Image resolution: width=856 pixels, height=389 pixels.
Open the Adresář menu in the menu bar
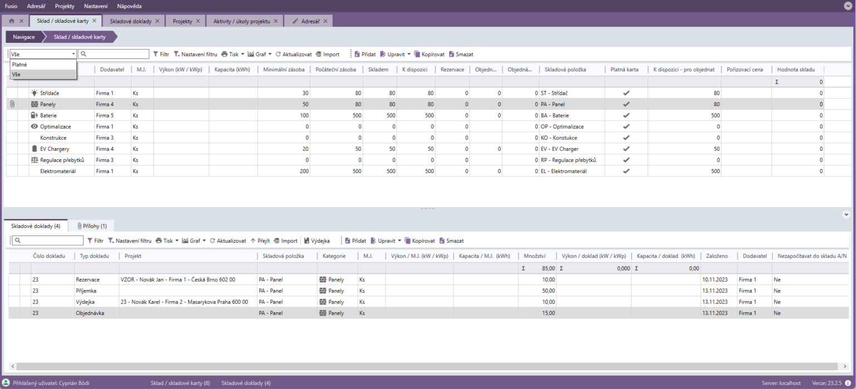coord(37,6)
